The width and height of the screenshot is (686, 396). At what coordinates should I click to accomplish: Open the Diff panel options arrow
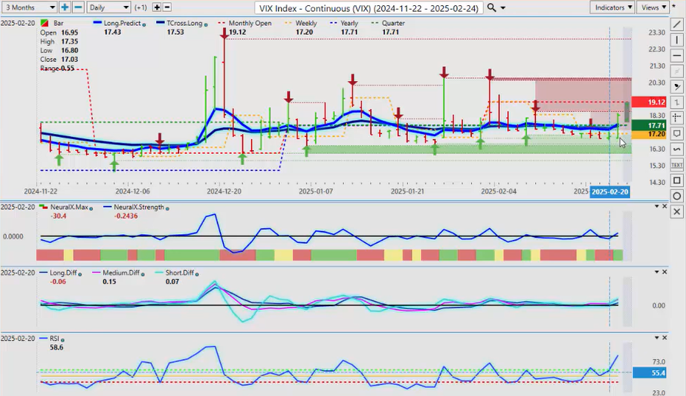click(x=656, y=272)
